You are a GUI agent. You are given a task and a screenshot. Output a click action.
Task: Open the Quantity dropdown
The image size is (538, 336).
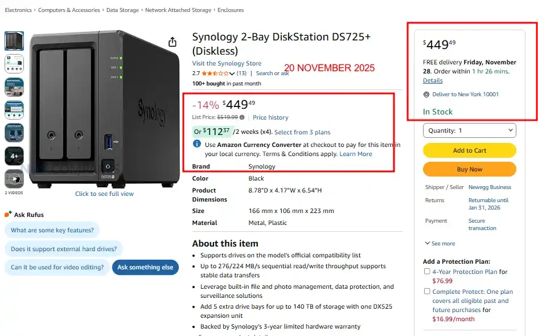click(x=470, y=130)
